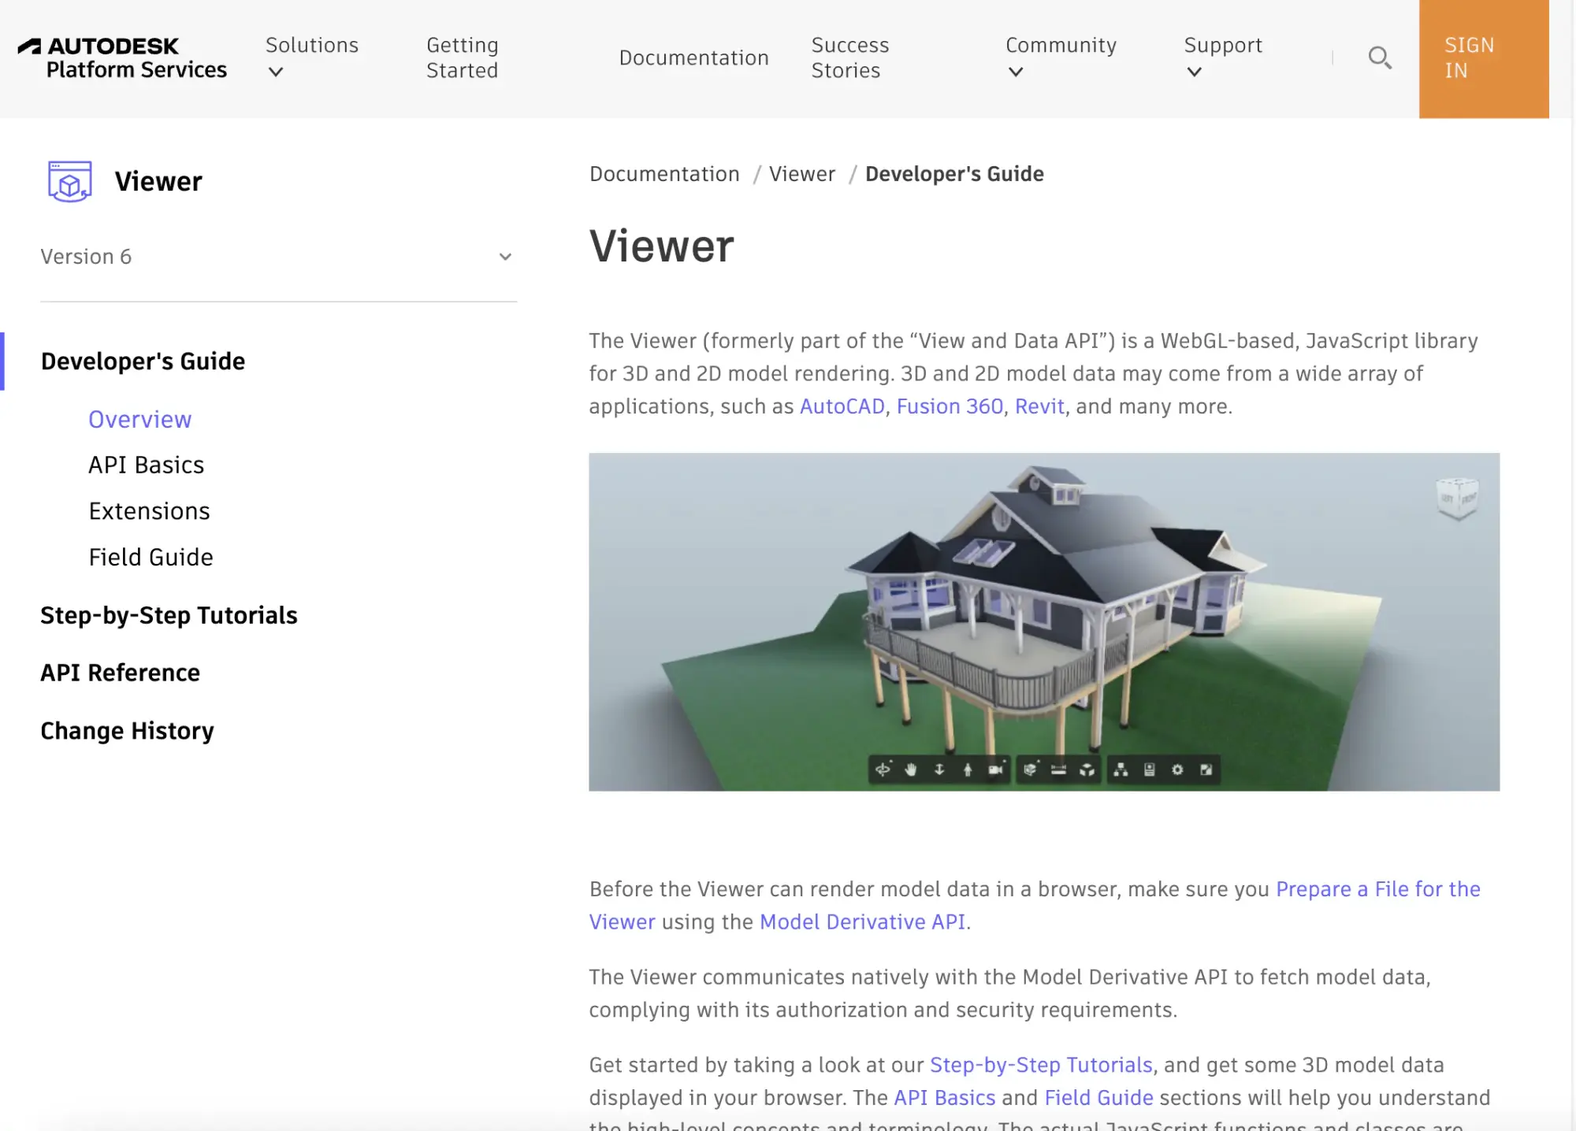The width and height of the screenshot is (1576, 1131).
Task: Select the Pan hand tool
Action: 911,769
